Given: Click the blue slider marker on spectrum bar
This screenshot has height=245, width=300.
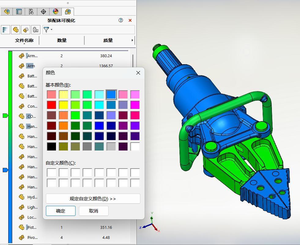Looking at the screenshot, I should (6, 170).
